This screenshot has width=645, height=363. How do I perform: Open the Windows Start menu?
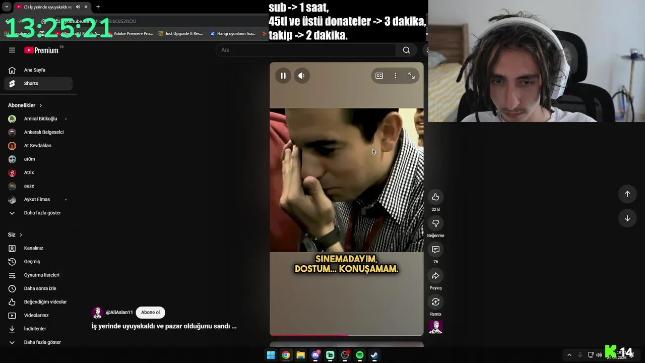click(x=271, y=355)
